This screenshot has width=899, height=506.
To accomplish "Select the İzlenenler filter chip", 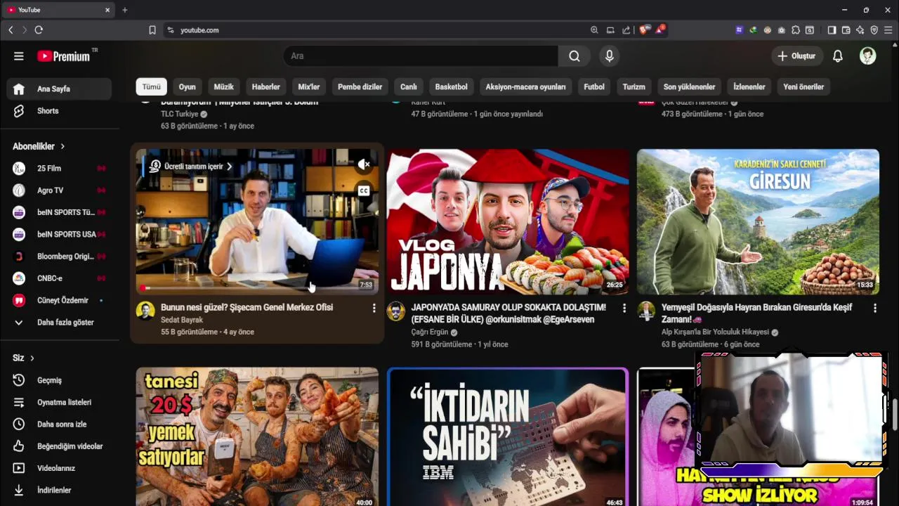I will (749, 87).
